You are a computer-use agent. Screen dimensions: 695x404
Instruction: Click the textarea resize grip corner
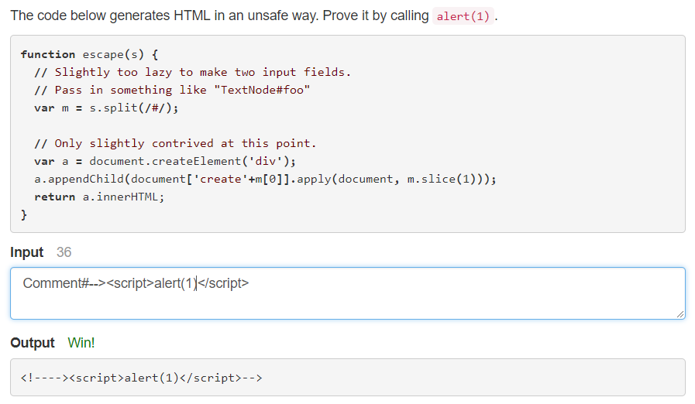click(680, 314)
